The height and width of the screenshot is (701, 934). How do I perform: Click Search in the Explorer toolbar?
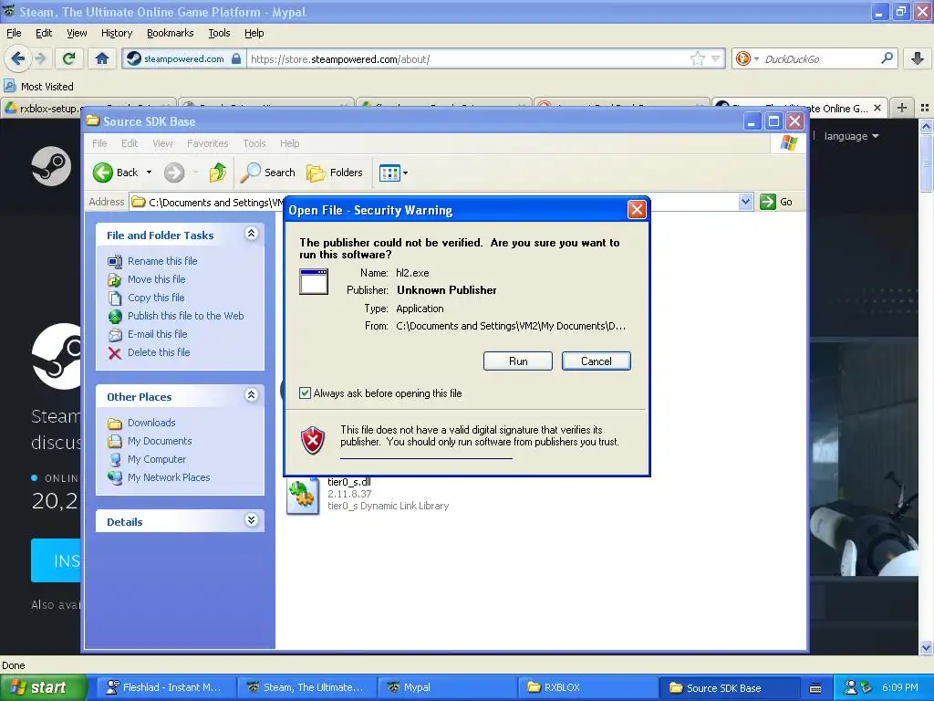[268, 173]
